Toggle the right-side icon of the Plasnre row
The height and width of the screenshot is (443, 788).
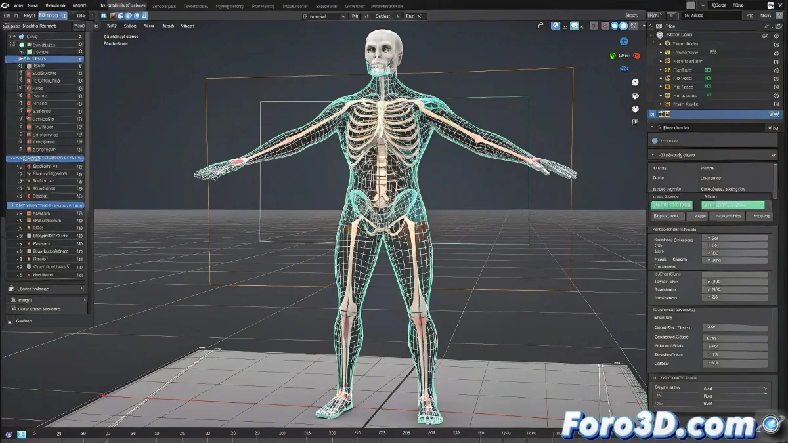click(80, 96)
